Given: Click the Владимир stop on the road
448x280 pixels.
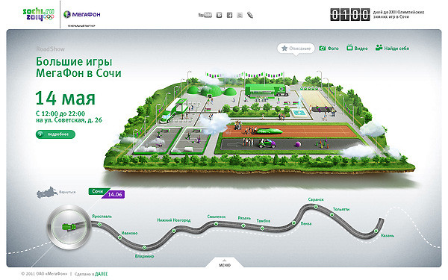Looking at the screenshot, I should tap(145, 247).
